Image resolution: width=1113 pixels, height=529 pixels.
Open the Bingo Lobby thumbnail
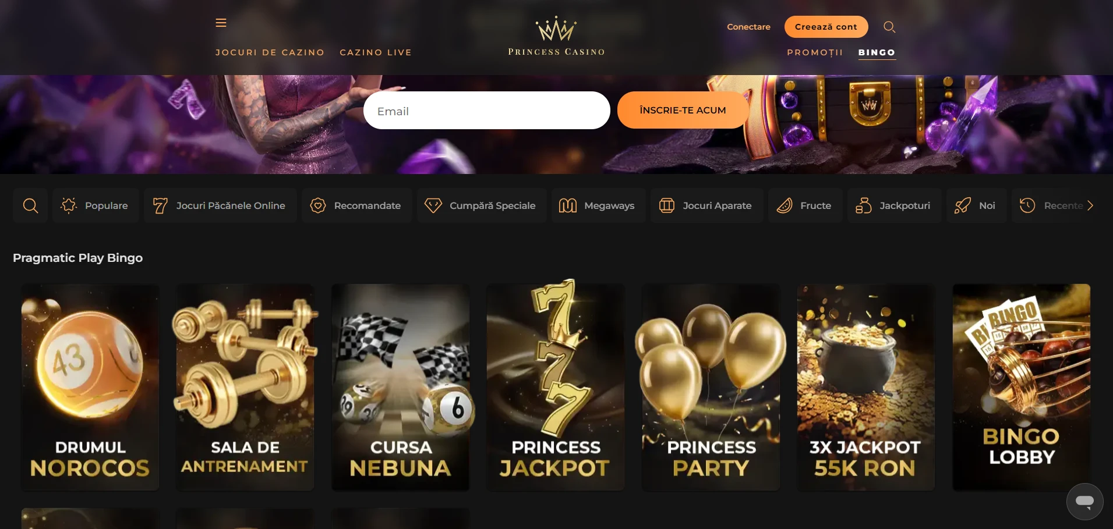[x=1021, y=387]
